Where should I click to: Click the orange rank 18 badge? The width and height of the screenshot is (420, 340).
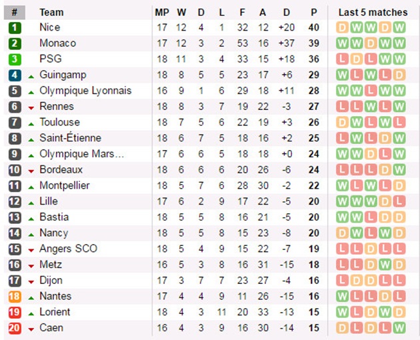tap(15, 296)
